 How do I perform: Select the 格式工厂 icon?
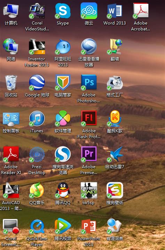coord(115,83)
